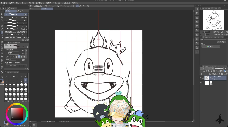Select the Auto select wand tool
This screenshot has width=228, height=127.
pos(2,26)
